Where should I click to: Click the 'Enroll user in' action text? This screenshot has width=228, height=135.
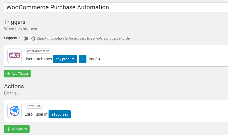36,114
